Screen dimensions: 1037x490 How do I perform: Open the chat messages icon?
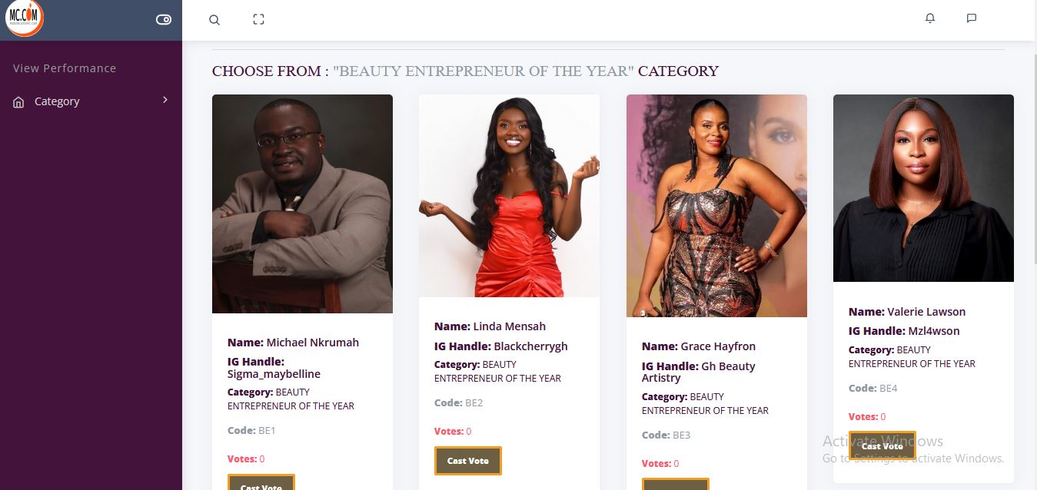(972, 18)
